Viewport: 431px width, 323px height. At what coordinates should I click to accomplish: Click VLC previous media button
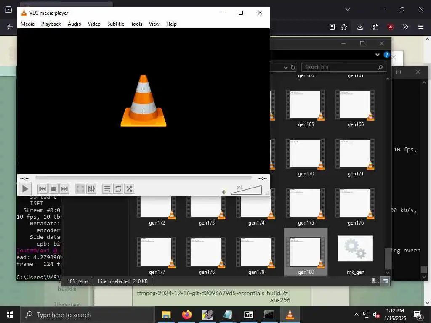pos(43,189)
